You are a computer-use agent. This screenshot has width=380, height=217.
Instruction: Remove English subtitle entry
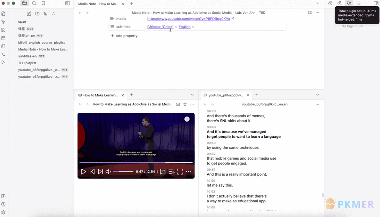193,27
